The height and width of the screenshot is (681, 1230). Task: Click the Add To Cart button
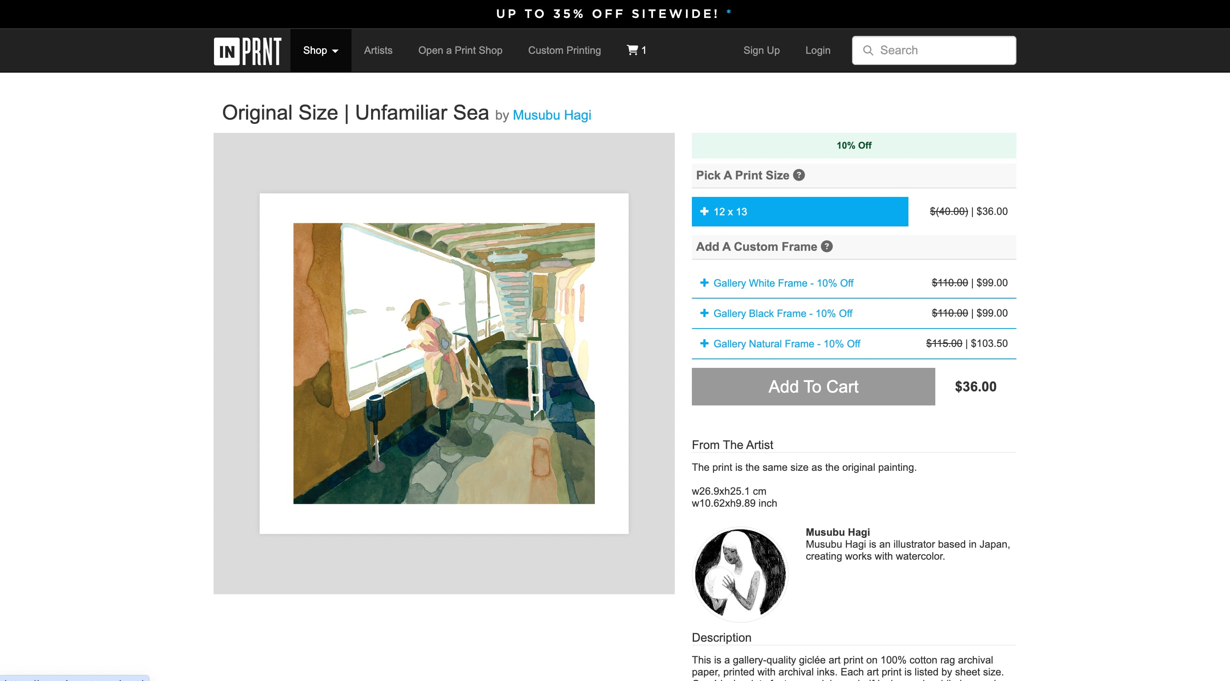813,386
